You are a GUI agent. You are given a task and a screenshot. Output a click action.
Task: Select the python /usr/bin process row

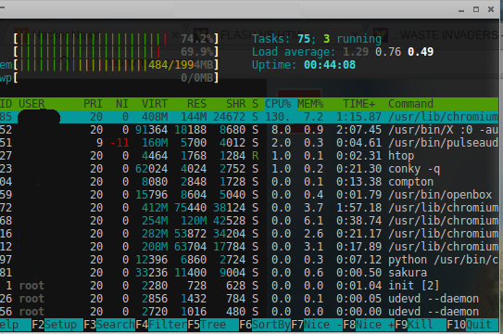click(x=249, y=260)
